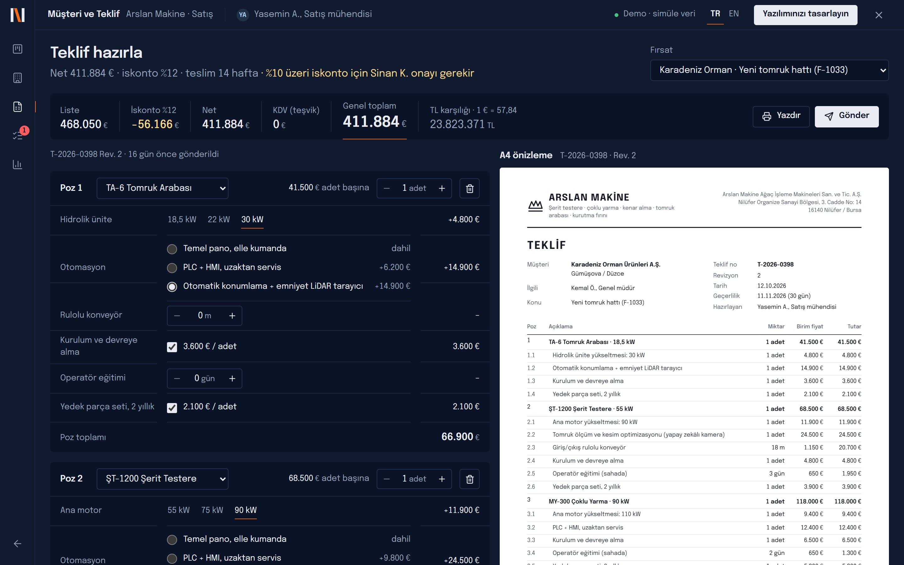This screenshot has height=565, width=904.
Task: Open the Fırsat opportunity dropdown
Action: (x=769, y=70)
